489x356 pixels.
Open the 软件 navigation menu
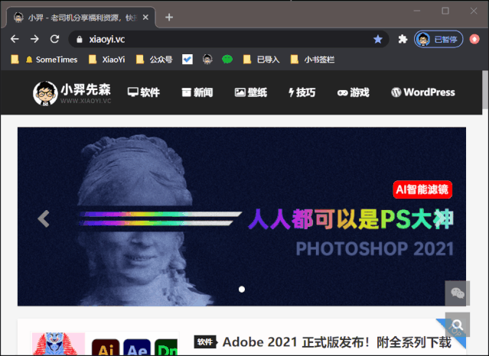pyautogui.click(x=144, y=92)
